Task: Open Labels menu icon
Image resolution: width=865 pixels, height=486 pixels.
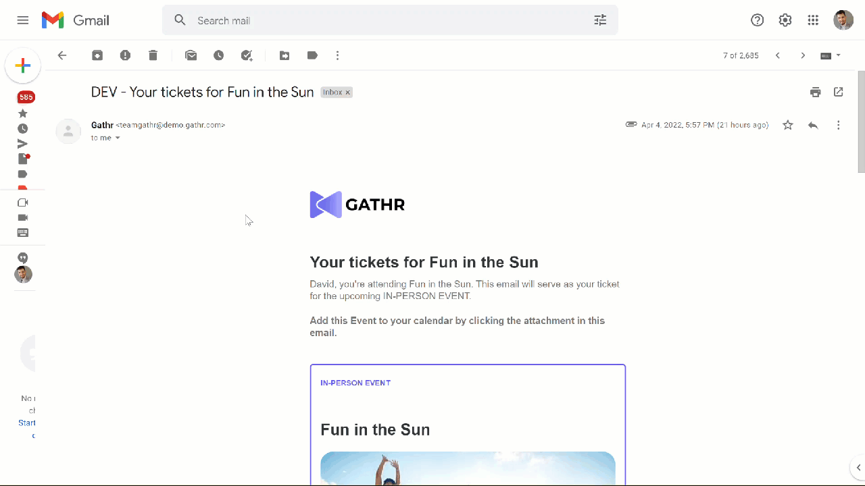Action: pos(312,55)
